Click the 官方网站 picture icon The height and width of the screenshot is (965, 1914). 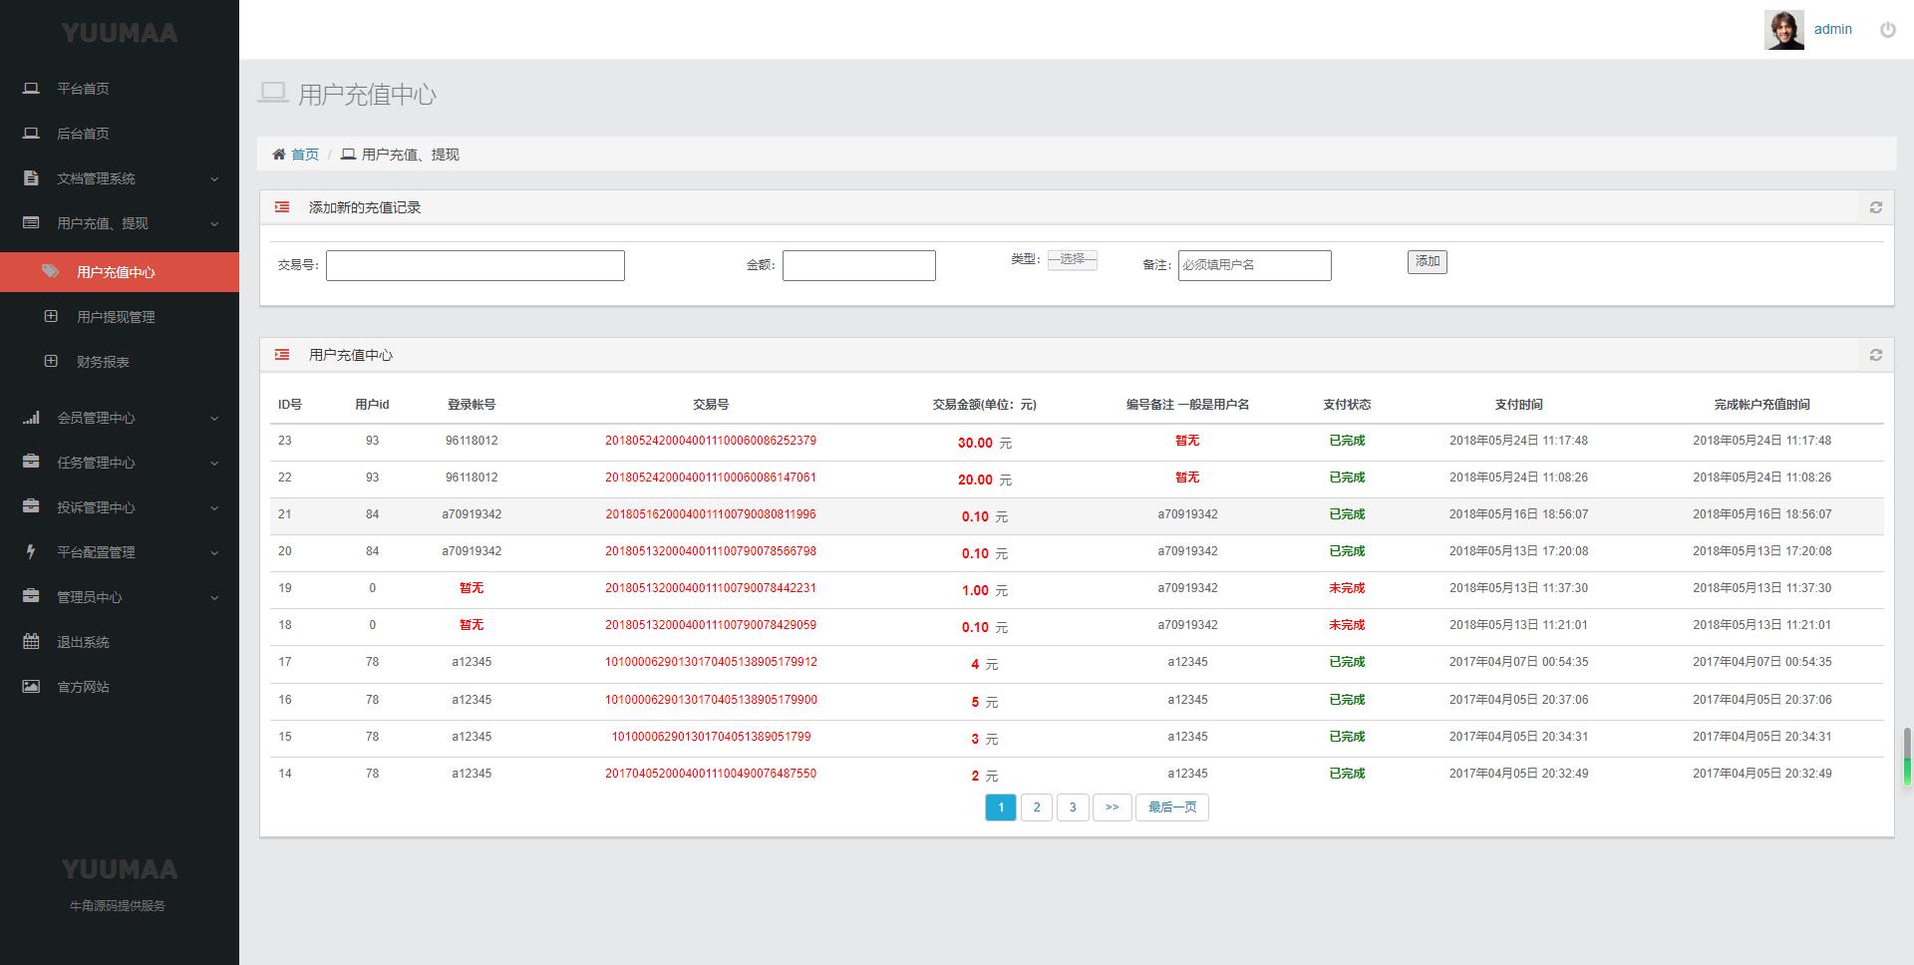(x=31, y=687)
